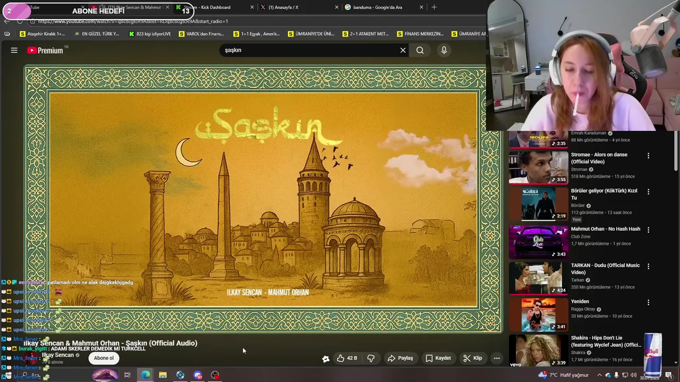Click the address bar URL field
This screenshot has width=680, height=382.
255,21
